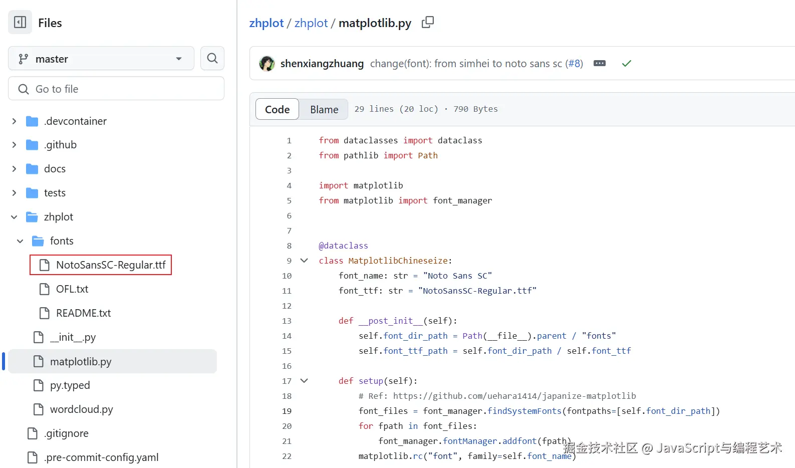Click the docs folder icon
This screenshot has height=468, width=795.
click(x=32, y=169)
